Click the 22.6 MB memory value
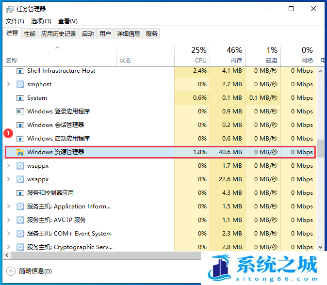 click(230, 179)
